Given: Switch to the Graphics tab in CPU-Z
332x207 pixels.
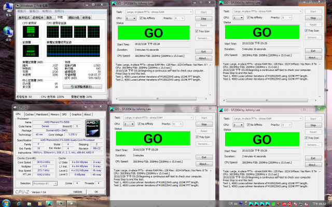Looking at the screenshot, I should click(76, 114).
